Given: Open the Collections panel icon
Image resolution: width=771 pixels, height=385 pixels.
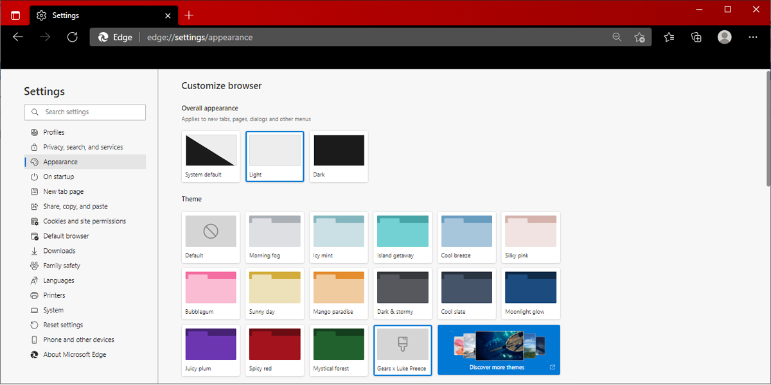Looking at the screenshot, I should pyautogui.click(x=696, y=37).
